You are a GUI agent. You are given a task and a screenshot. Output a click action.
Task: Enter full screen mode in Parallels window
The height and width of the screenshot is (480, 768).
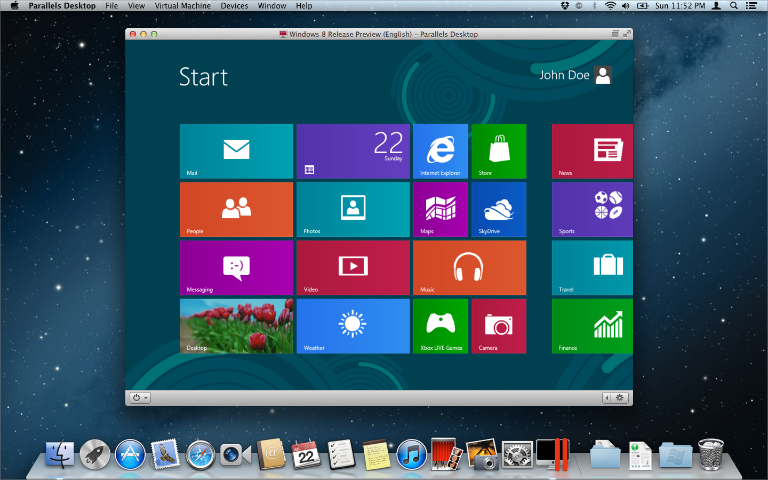click(627, 34)
